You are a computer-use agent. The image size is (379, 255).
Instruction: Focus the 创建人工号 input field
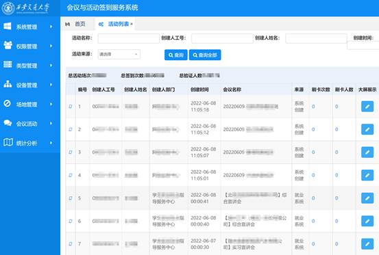click(x=222, y=38)
